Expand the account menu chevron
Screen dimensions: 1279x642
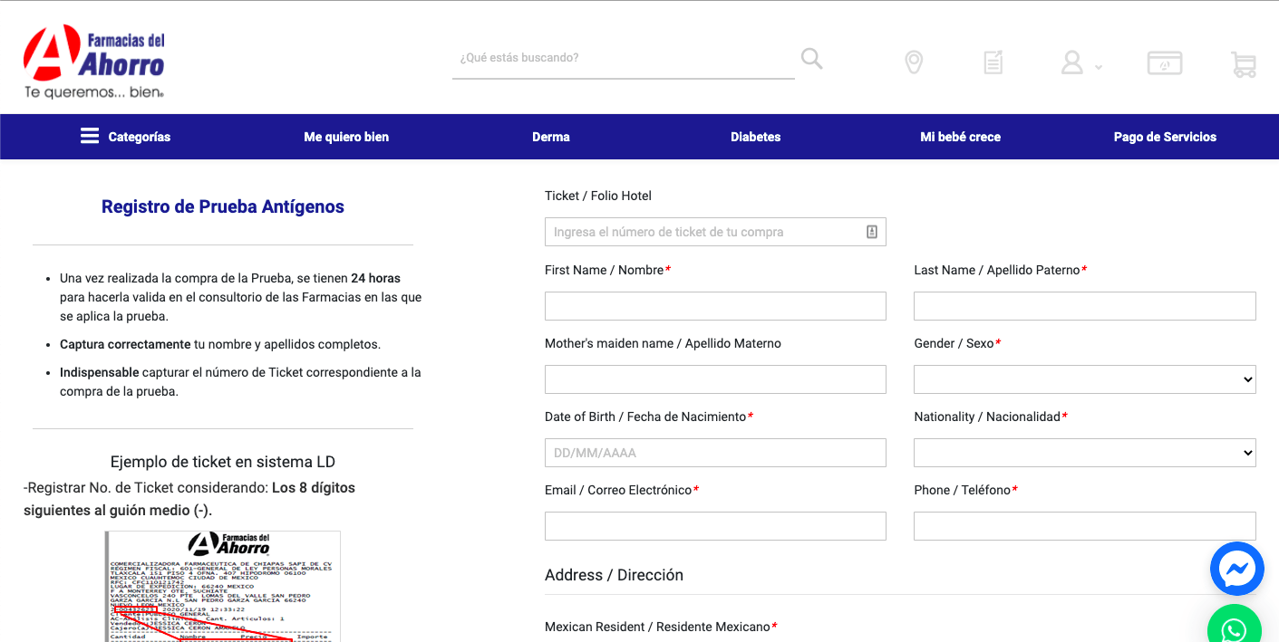1099,67
